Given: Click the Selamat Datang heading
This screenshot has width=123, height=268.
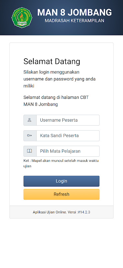Looking at the screenshot, I should point(52,61).
